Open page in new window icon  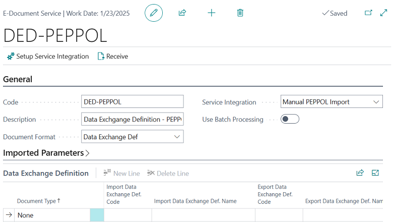tap(368, 13)
